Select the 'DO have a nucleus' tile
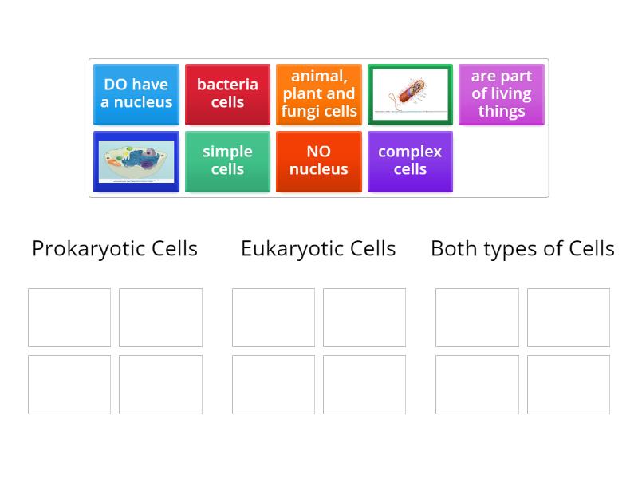The image size is (638, 479). pyautogui.click(x=136, y=94)
